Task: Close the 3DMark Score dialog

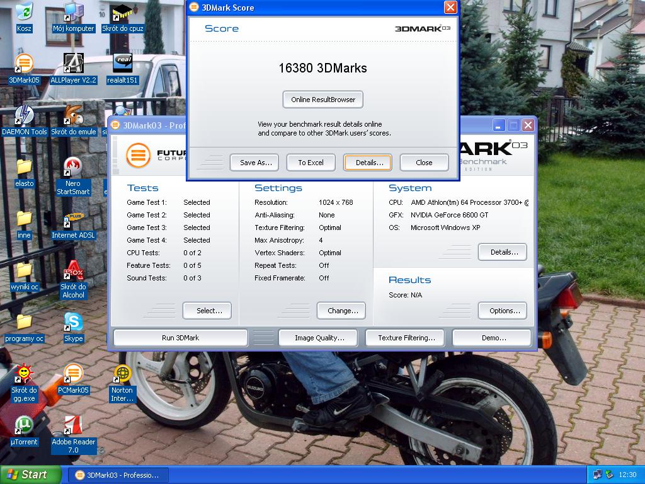Action: coord(450,8)
